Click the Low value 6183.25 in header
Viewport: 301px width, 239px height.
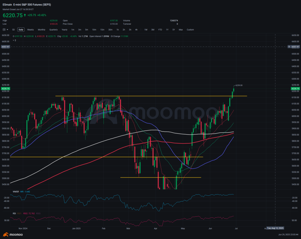[54, 24]
